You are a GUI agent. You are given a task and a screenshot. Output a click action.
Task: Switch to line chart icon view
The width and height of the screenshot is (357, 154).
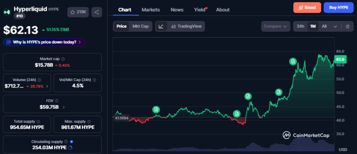(x=161, y=26)
